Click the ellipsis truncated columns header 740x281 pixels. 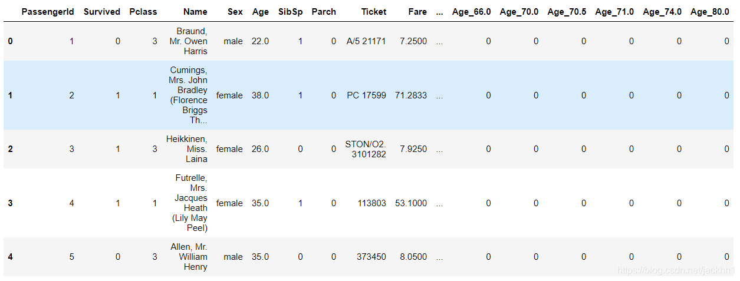click(x=439, y=12)
